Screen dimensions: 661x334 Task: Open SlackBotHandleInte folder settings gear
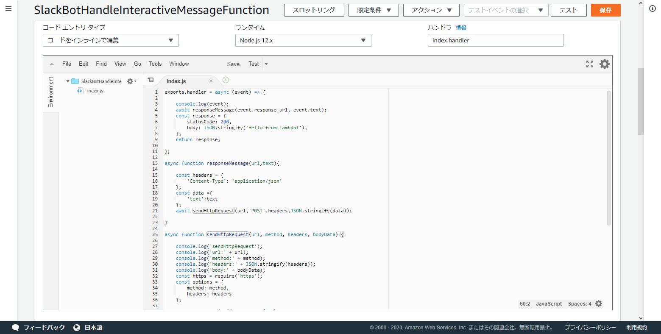coord(131,81)
